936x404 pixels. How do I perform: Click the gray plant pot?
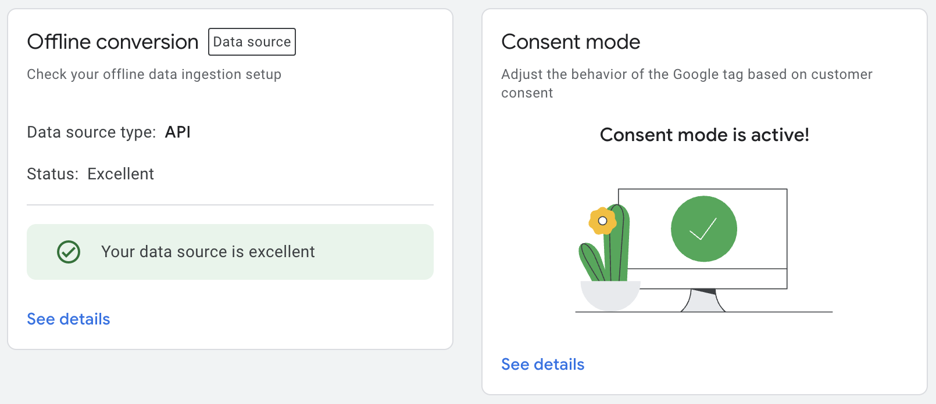[610, 296]
